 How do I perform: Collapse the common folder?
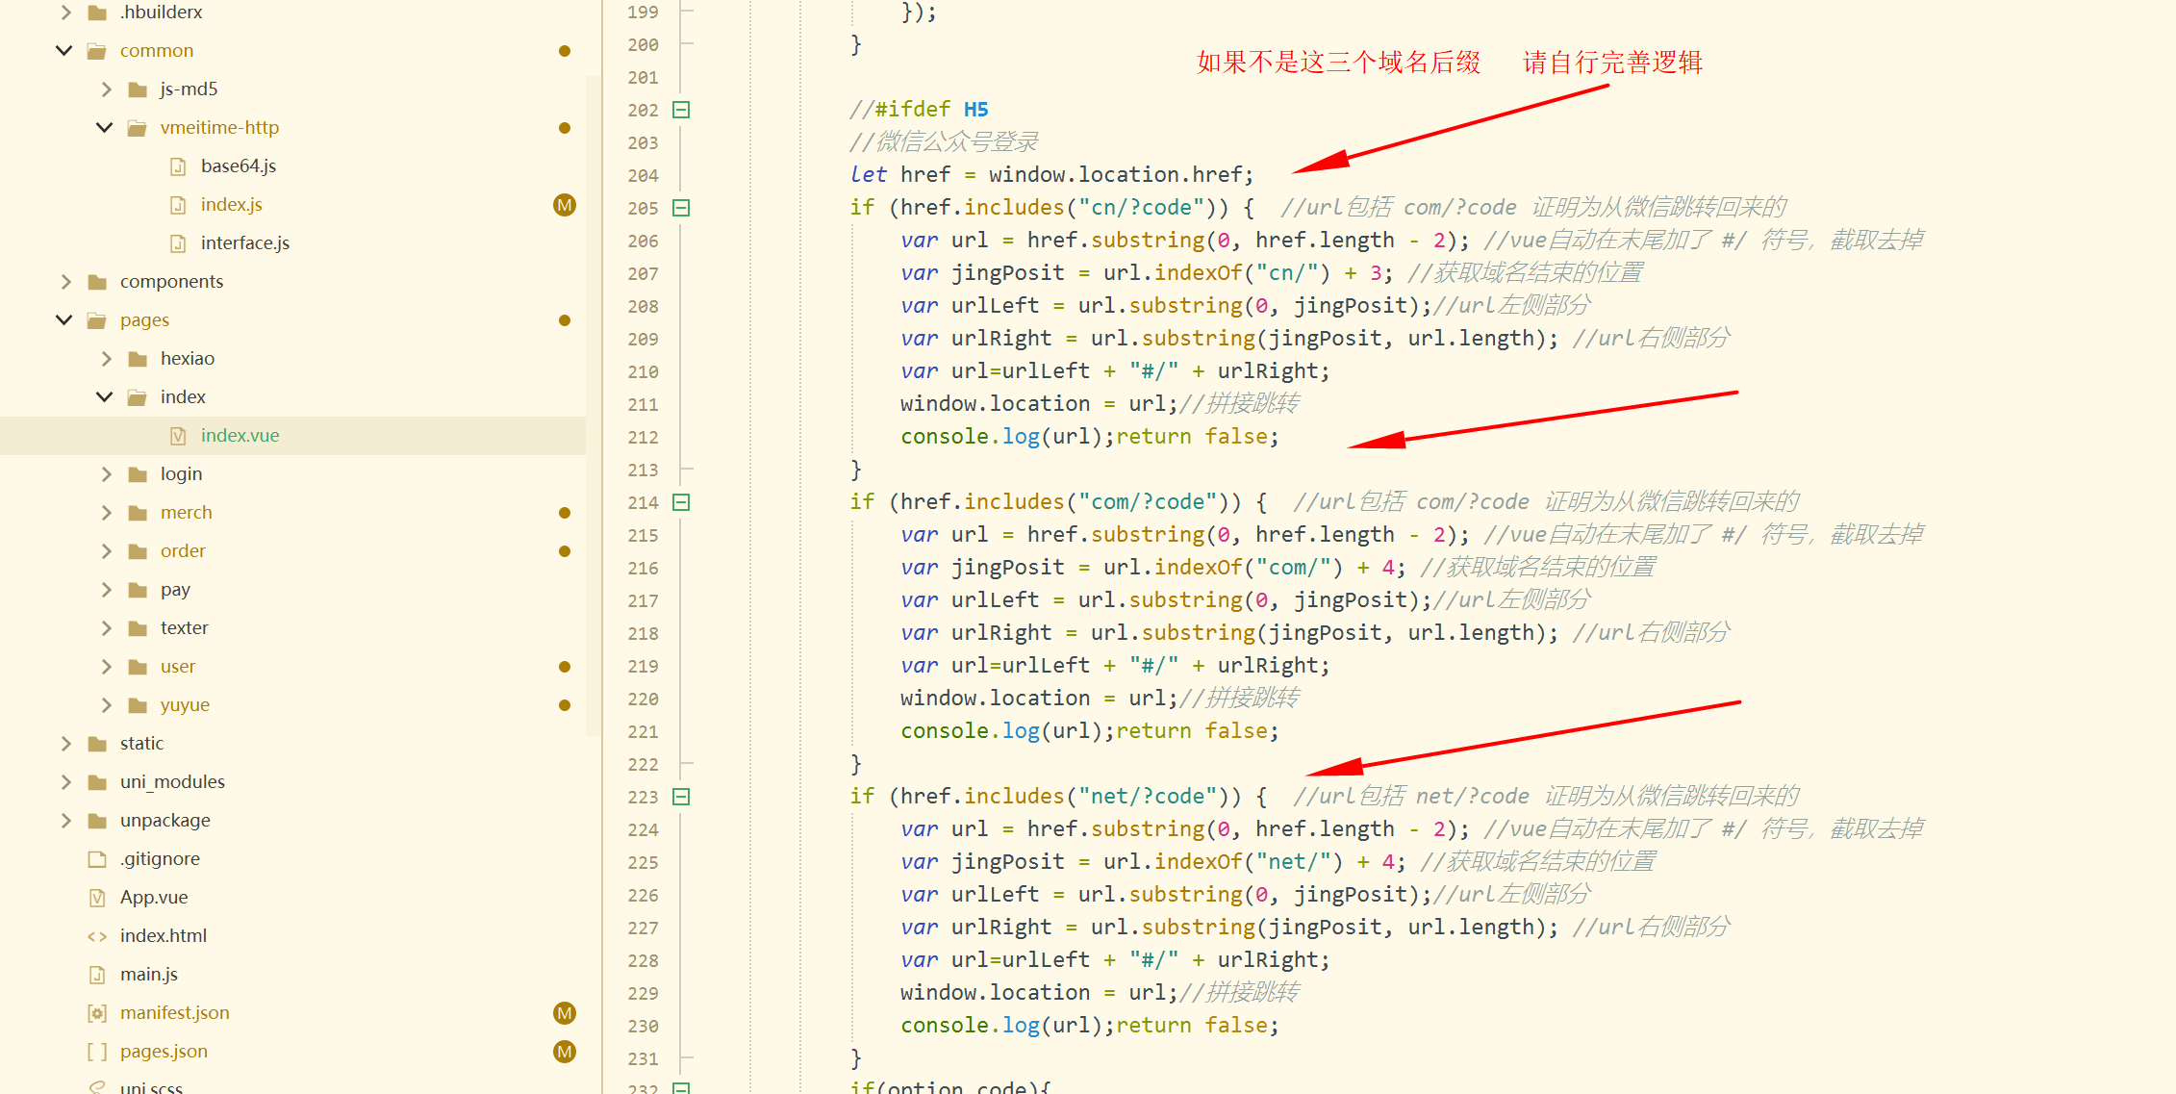point(64,51)
